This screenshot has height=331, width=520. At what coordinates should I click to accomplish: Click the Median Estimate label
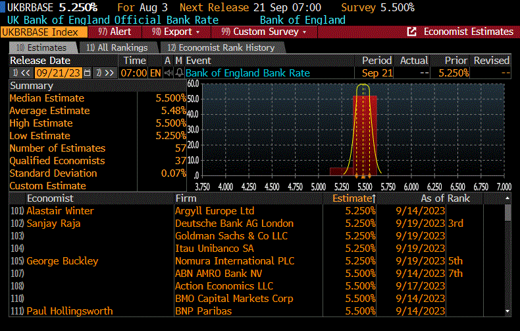pyautogui.click(x=47, y=98)
